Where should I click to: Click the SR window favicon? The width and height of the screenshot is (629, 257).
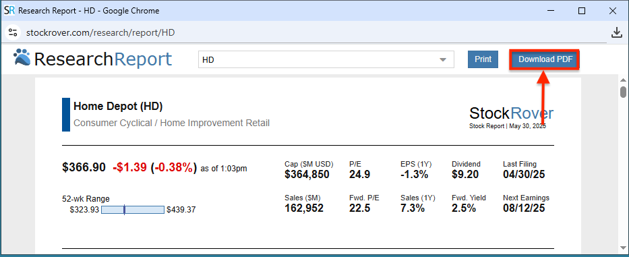click(x=9, y=10)
